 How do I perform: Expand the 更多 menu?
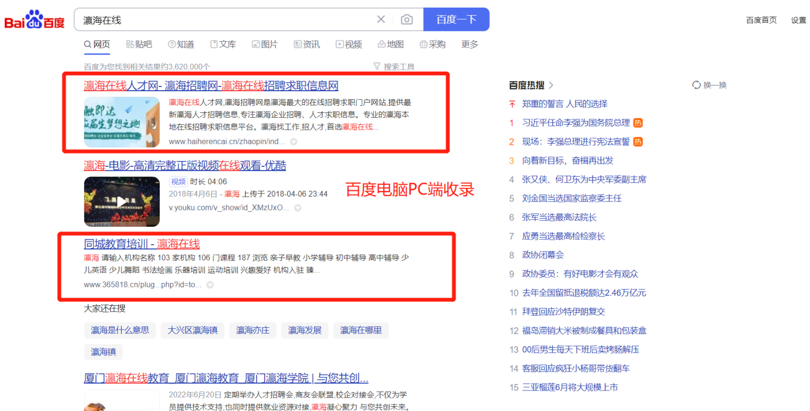click(x=470, y=44)
